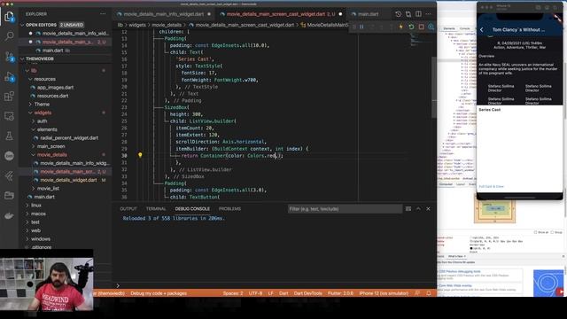The height and width of the screenshot is (319, 567).
Task: Close the bottom panel
Action: tap(428, 209)
